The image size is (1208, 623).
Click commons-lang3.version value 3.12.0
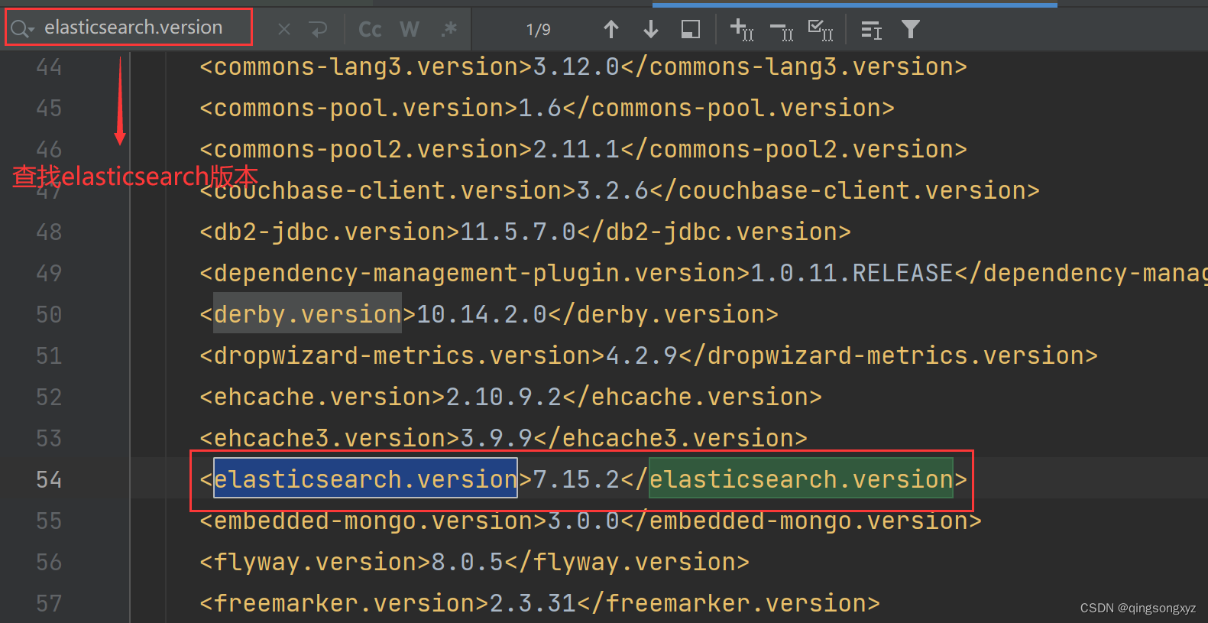click(x=576, y=67)
